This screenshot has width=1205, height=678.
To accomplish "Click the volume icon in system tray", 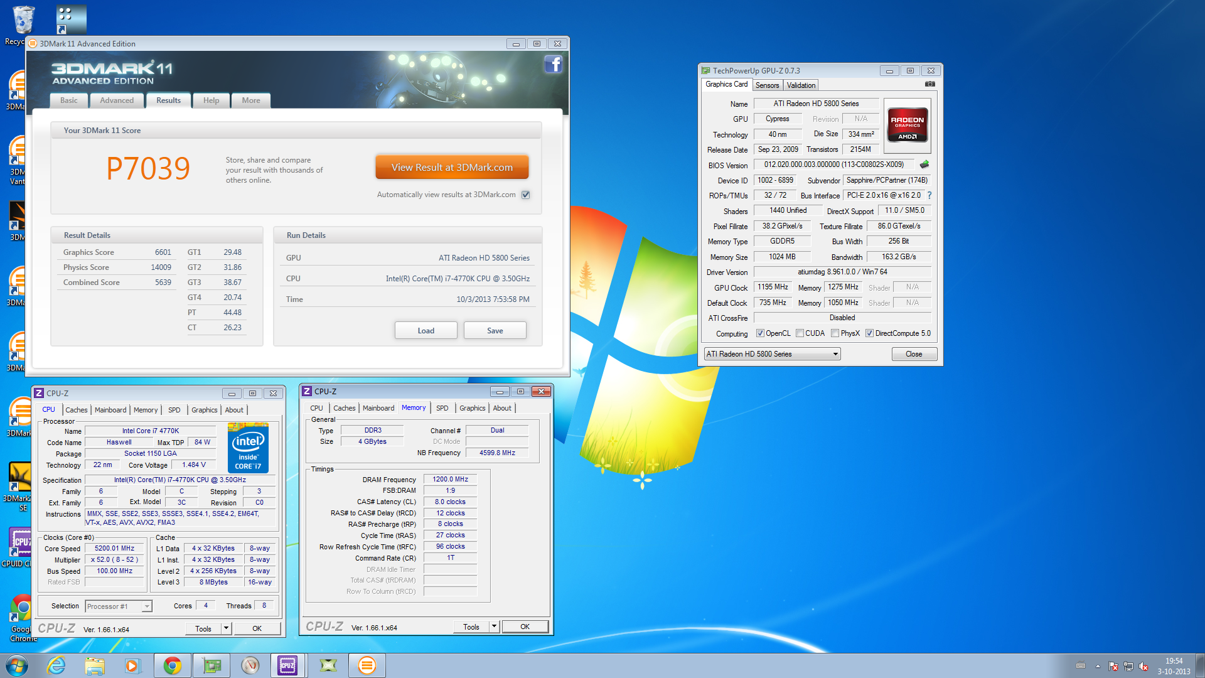I will 1143,666.
